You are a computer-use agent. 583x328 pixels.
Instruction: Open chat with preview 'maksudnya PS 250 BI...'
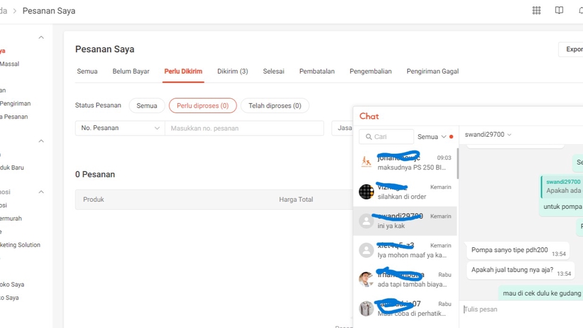pos(405,163)
